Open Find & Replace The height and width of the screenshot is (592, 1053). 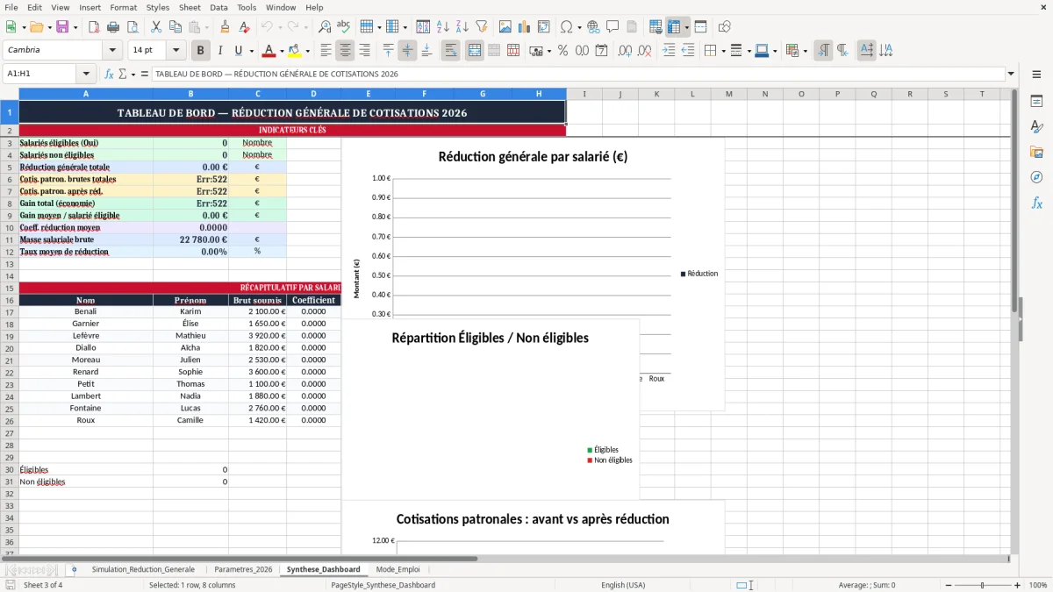coord(325,27)
